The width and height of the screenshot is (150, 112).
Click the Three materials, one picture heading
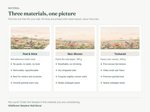tap(42, 13)
